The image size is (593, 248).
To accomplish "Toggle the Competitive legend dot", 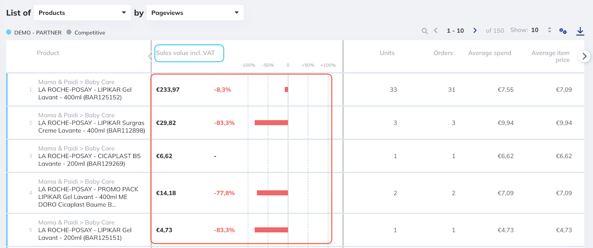I will pos(69,32).
